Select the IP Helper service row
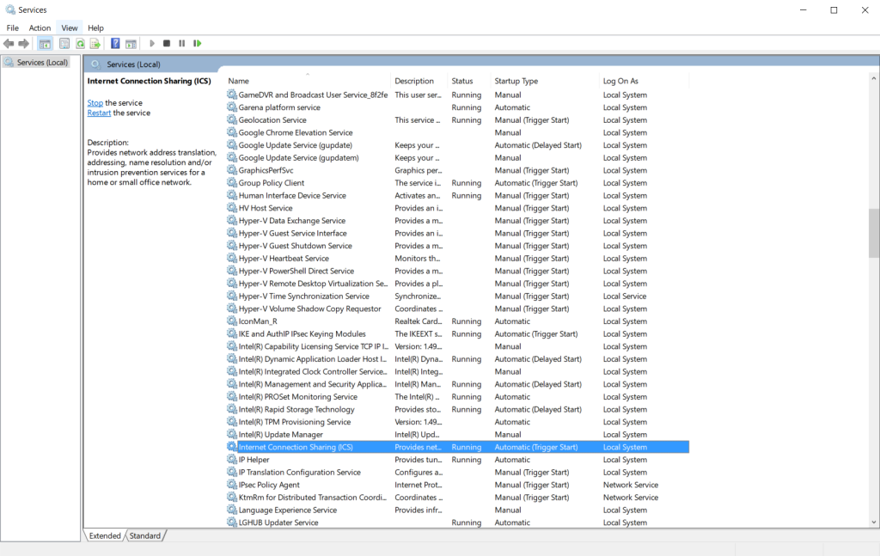The image size is (880, 556). 254,460
